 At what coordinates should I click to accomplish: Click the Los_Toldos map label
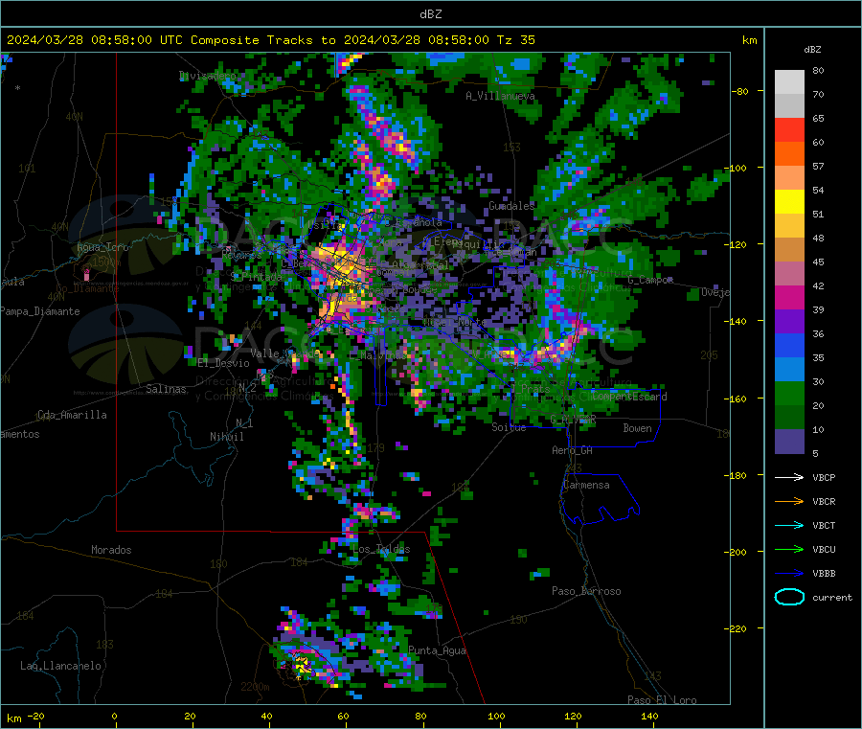pos(381,549)
